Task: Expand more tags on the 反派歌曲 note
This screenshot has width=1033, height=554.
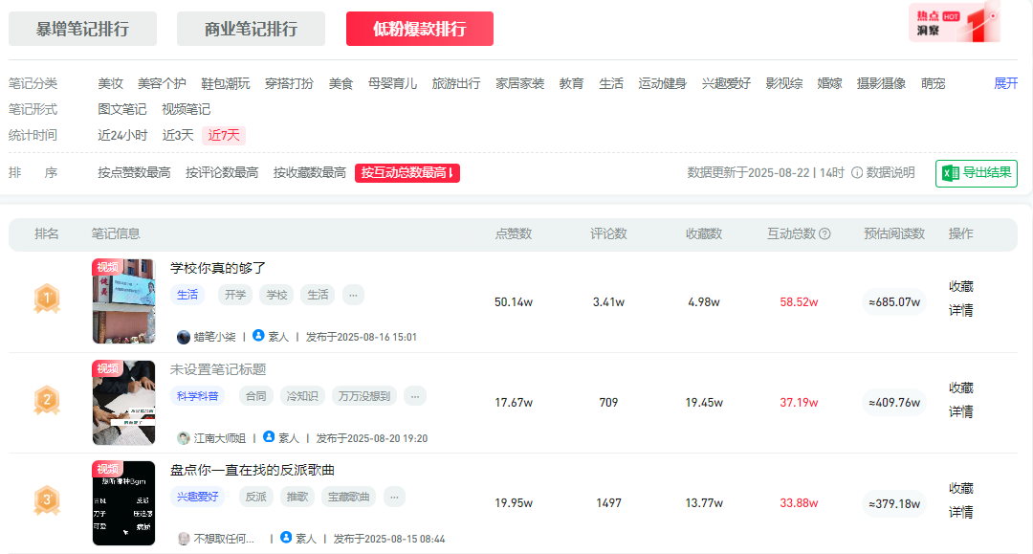Action: click(x=394, y=497)
